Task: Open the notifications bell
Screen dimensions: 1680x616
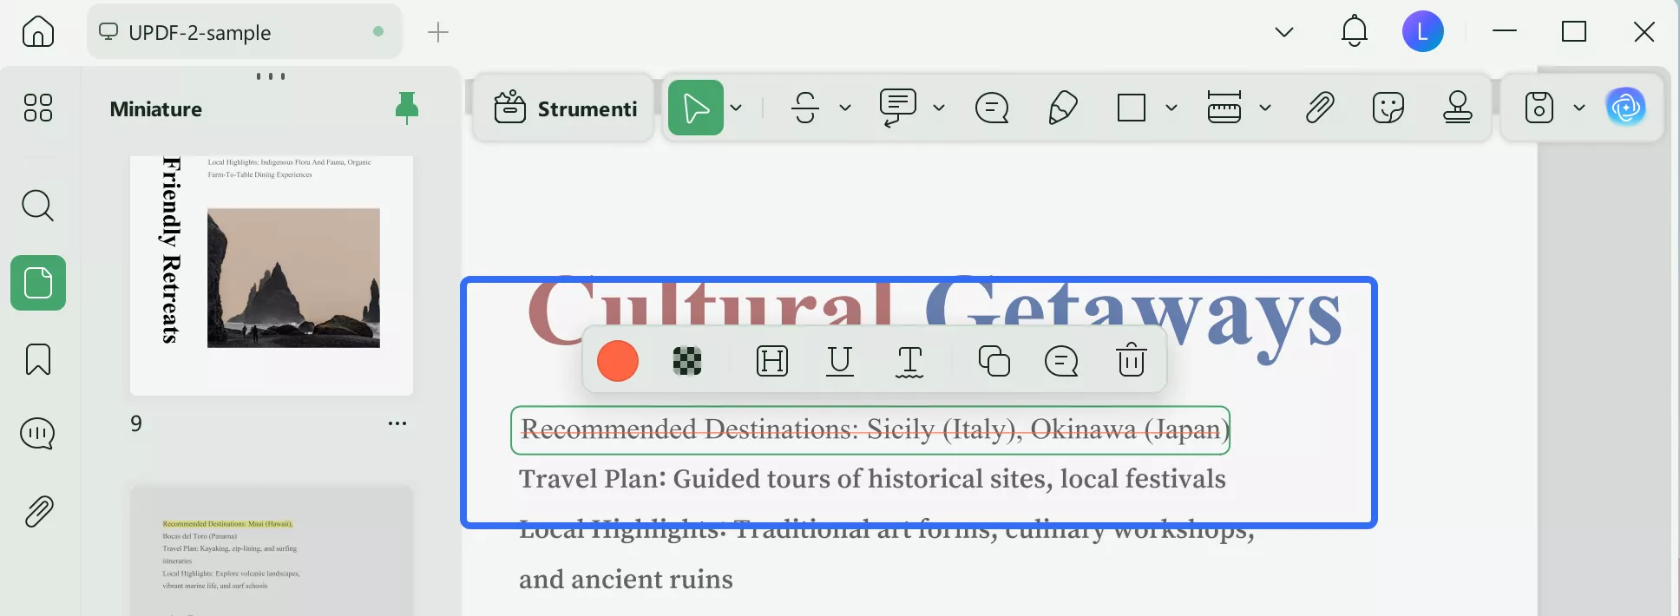Action: pyautogui.click(x=1355, y=32)
